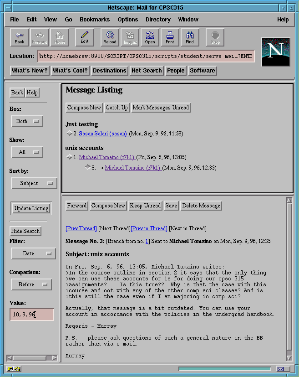Click message pane scrollbar up arrow

tap(289, 201)
